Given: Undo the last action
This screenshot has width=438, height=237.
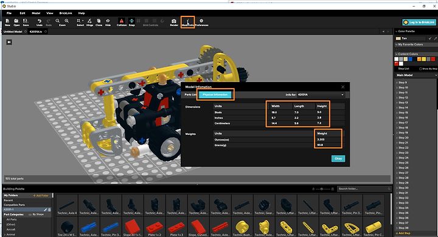Looking at the screenshot, I should pyautogui.click(x=40, y=22).
